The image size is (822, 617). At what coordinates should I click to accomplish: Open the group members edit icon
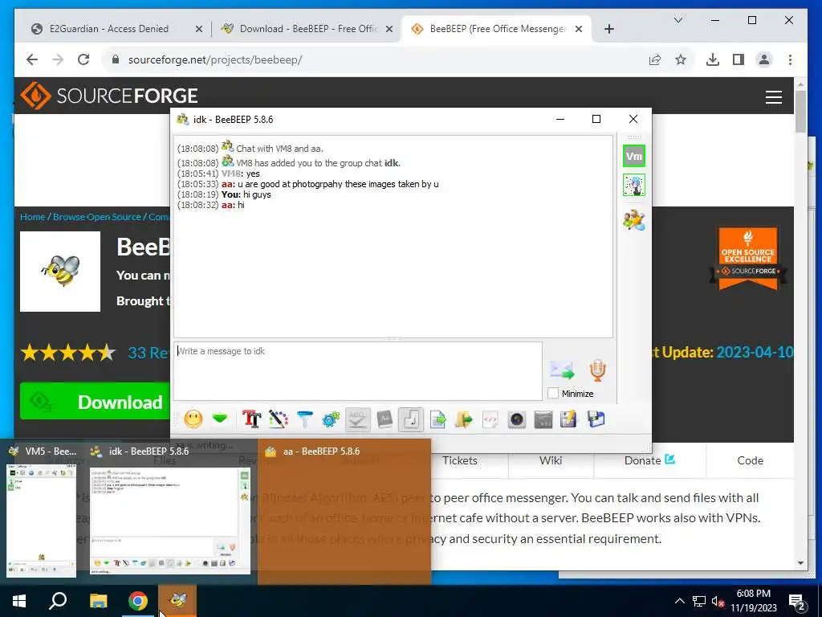pyautogui.click(x=634, y=220)
